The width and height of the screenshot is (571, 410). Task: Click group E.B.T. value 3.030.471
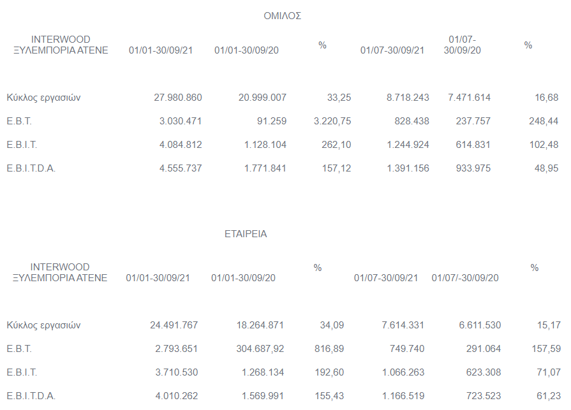coord(181,121)
